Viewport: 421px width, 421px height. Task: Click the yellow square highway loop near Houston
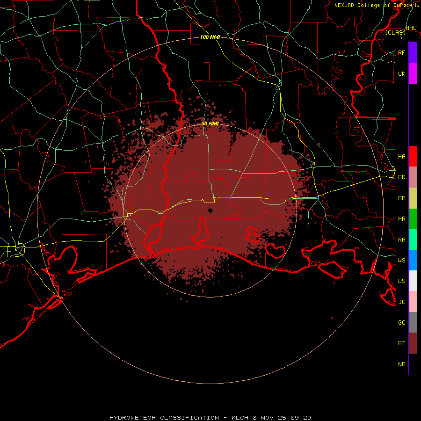[16, 250]
